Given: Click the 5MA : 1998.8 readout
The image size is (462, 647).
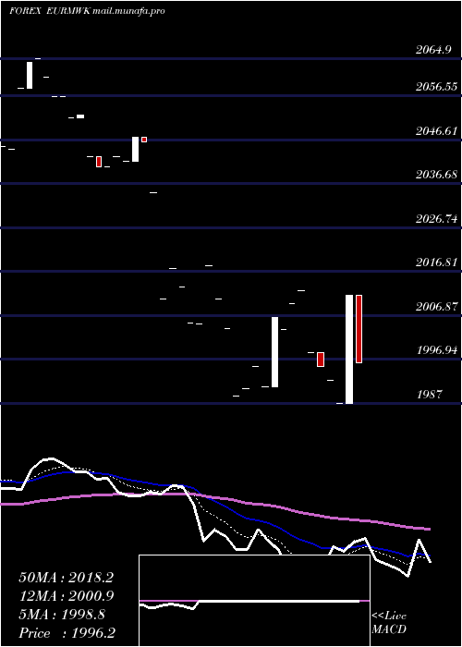Looking at the screenshot, I should 62,615.
